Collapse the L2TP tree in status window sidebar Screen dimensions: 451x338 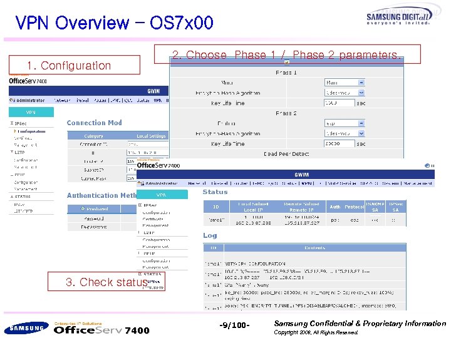[x=140, y=232]
